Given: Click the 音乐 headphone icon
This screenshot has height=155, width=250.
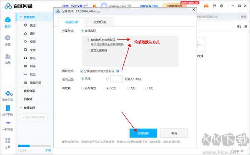Looking at the screenshot, I should coord(25,58).
